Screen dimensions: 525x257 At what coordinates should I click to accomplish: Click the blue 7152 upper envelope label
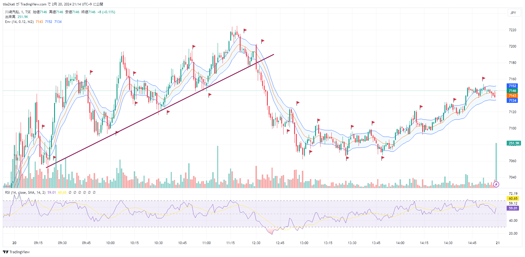click(x=512, y=86)
